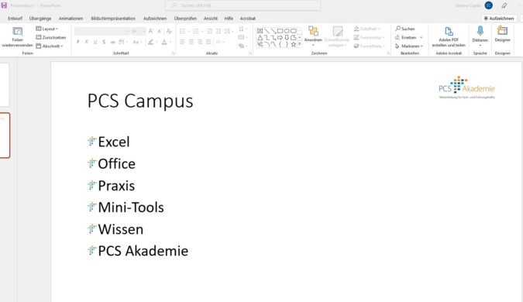Open the Überprüfen tab
This screenshot has height=302, width=523.
point(185,19)
